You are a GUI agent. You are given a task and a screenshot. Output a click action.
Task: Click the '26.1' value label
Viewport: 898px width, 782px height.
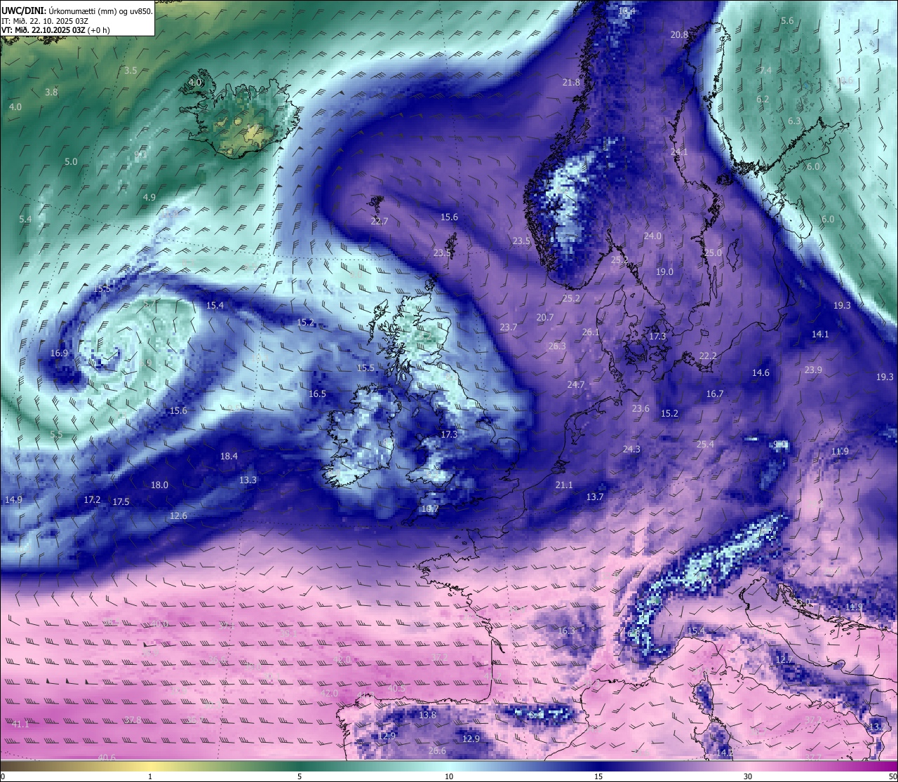tap(591, 332)
